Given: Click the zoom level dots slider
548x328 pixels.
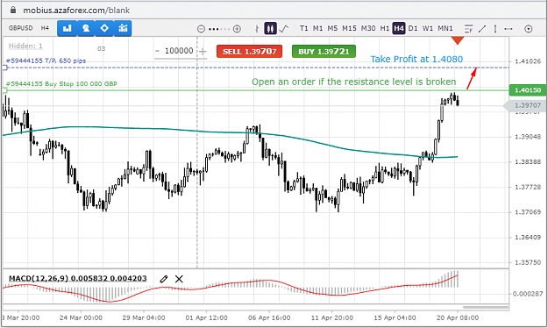Looking at the screenshot, I should [x=219, y=29].
